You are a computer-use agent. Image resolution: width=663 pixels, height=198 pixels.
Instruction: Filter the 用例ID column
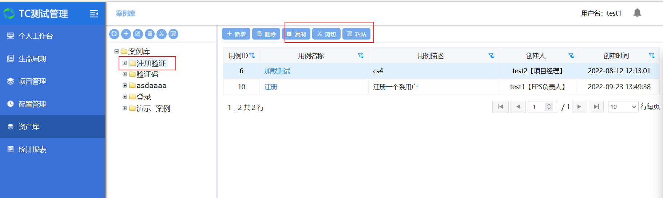pyautogui.click(x=252, y=55)
